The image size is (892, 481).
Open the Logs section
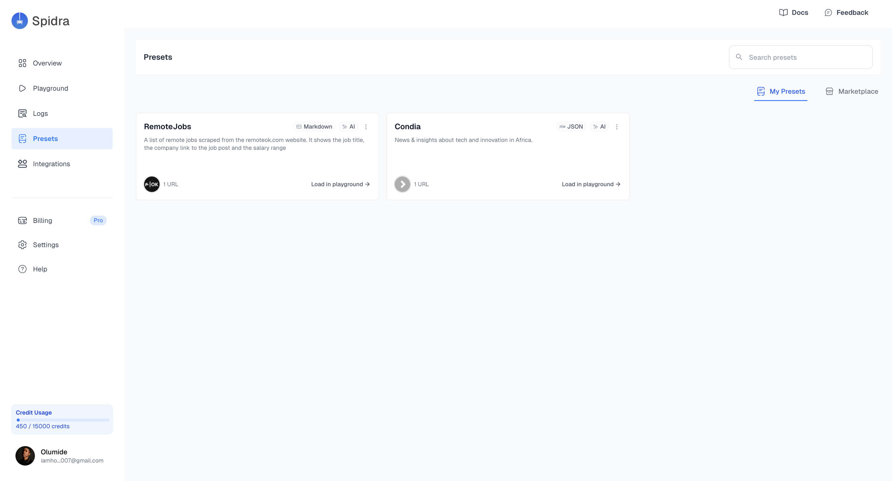(40, 113)
